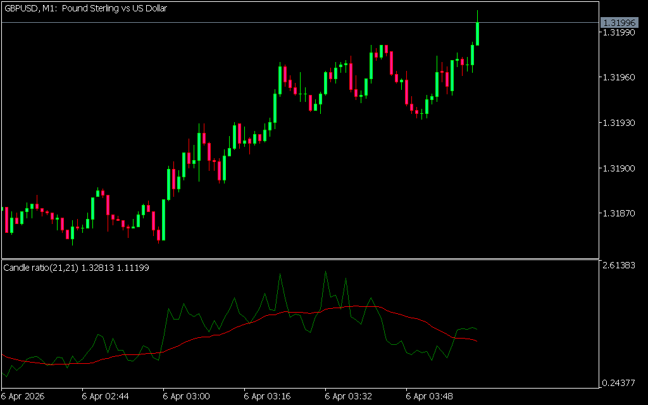Click the highest peak of green ratio line
The width and height of the screenshot is (648, 405).
325,272
